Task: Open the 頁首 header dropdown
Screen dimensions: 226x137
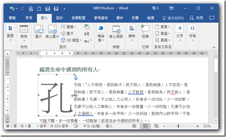Action: (163, 27)
